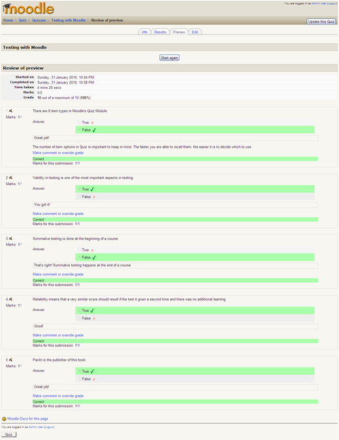Image resolution: width=339 pixels, height=440 pixels.
Task: Open Testing with Moodle breadcrumb
Action: 68,20
